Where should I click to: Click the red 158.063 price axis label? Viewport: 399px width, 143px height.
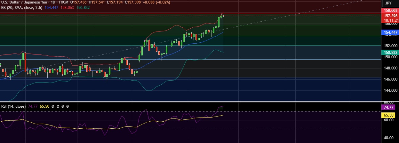coord(390,11)
